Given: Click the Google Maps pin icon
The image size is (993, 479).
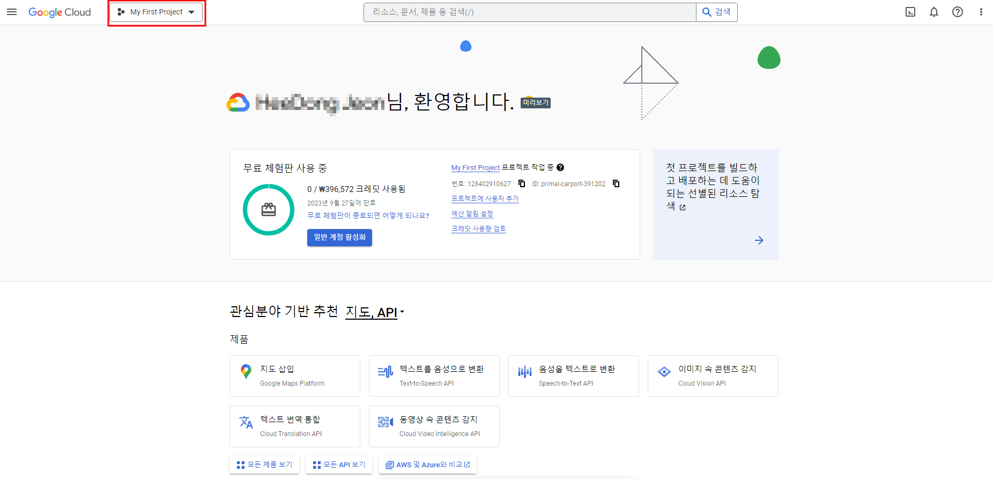Looking at the screenshot, I should tap(246, 371).
